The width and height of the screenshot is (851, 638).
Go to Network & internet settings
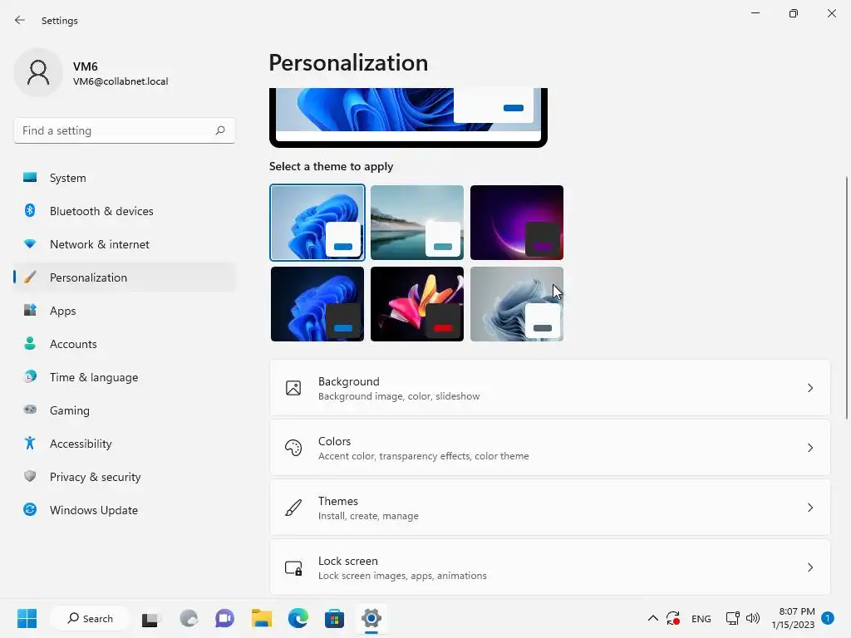[125, 244]
